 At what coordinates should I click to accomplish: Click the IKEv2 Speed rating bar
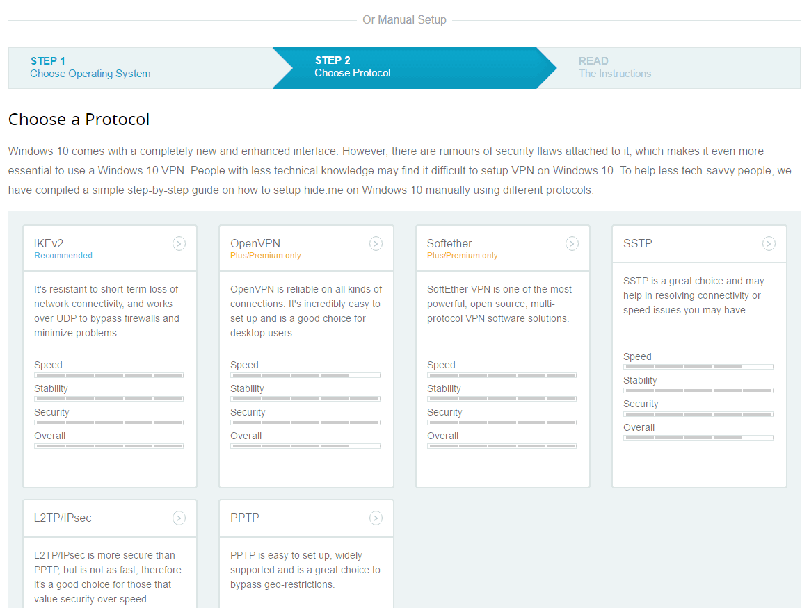tap(109, 375)
